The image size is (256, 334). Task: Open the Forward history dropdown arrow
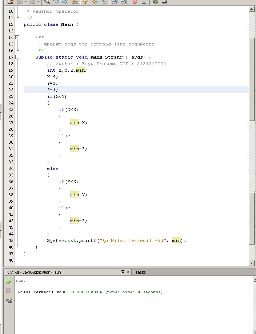pos(38,2)
